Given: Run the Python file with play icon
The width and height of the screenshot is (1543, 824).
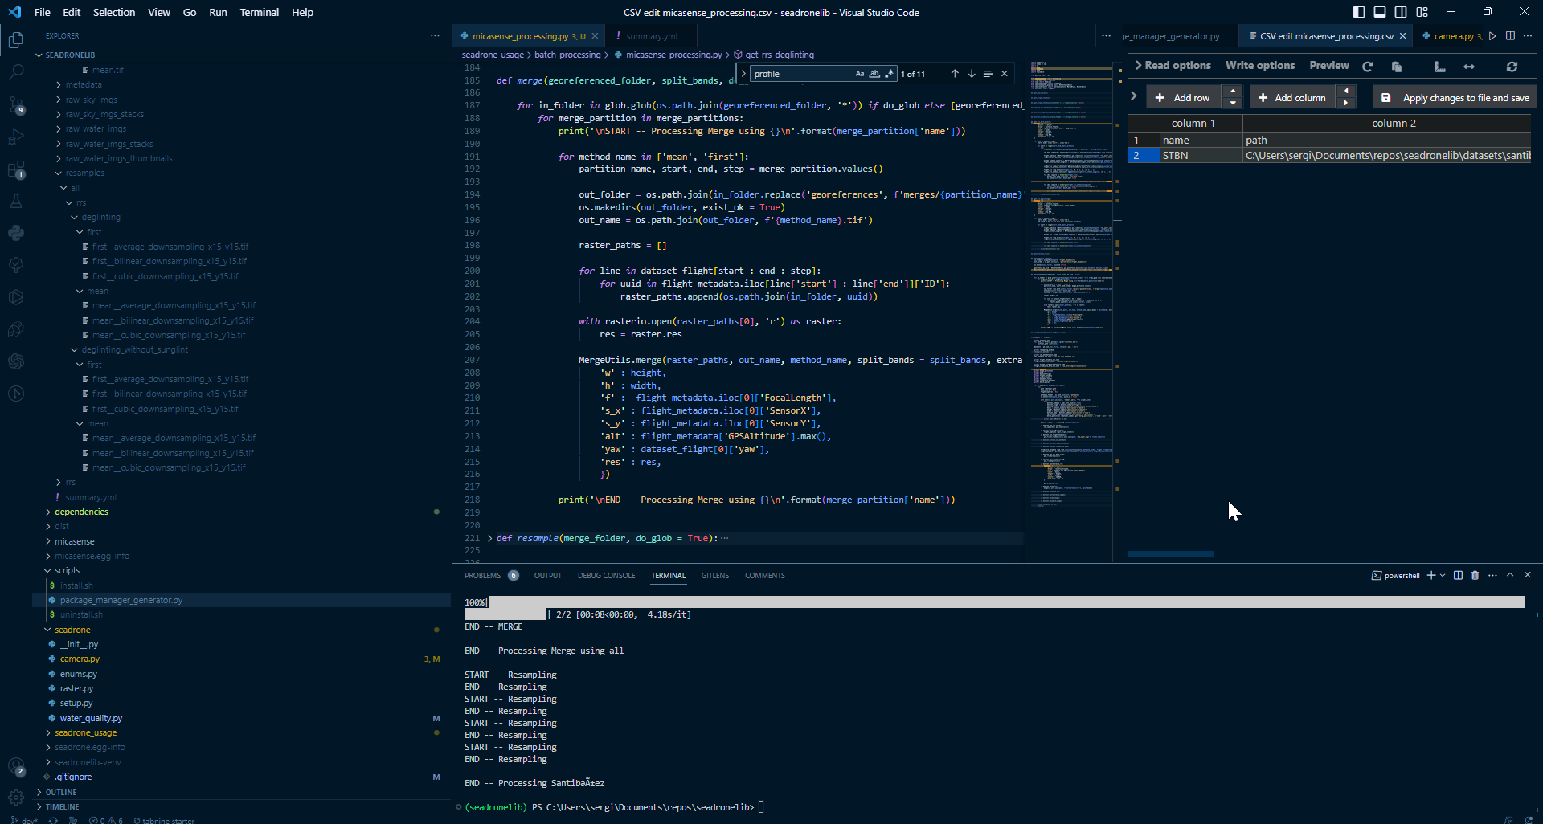Looking at the screenshot, I should pos(1492,36).
